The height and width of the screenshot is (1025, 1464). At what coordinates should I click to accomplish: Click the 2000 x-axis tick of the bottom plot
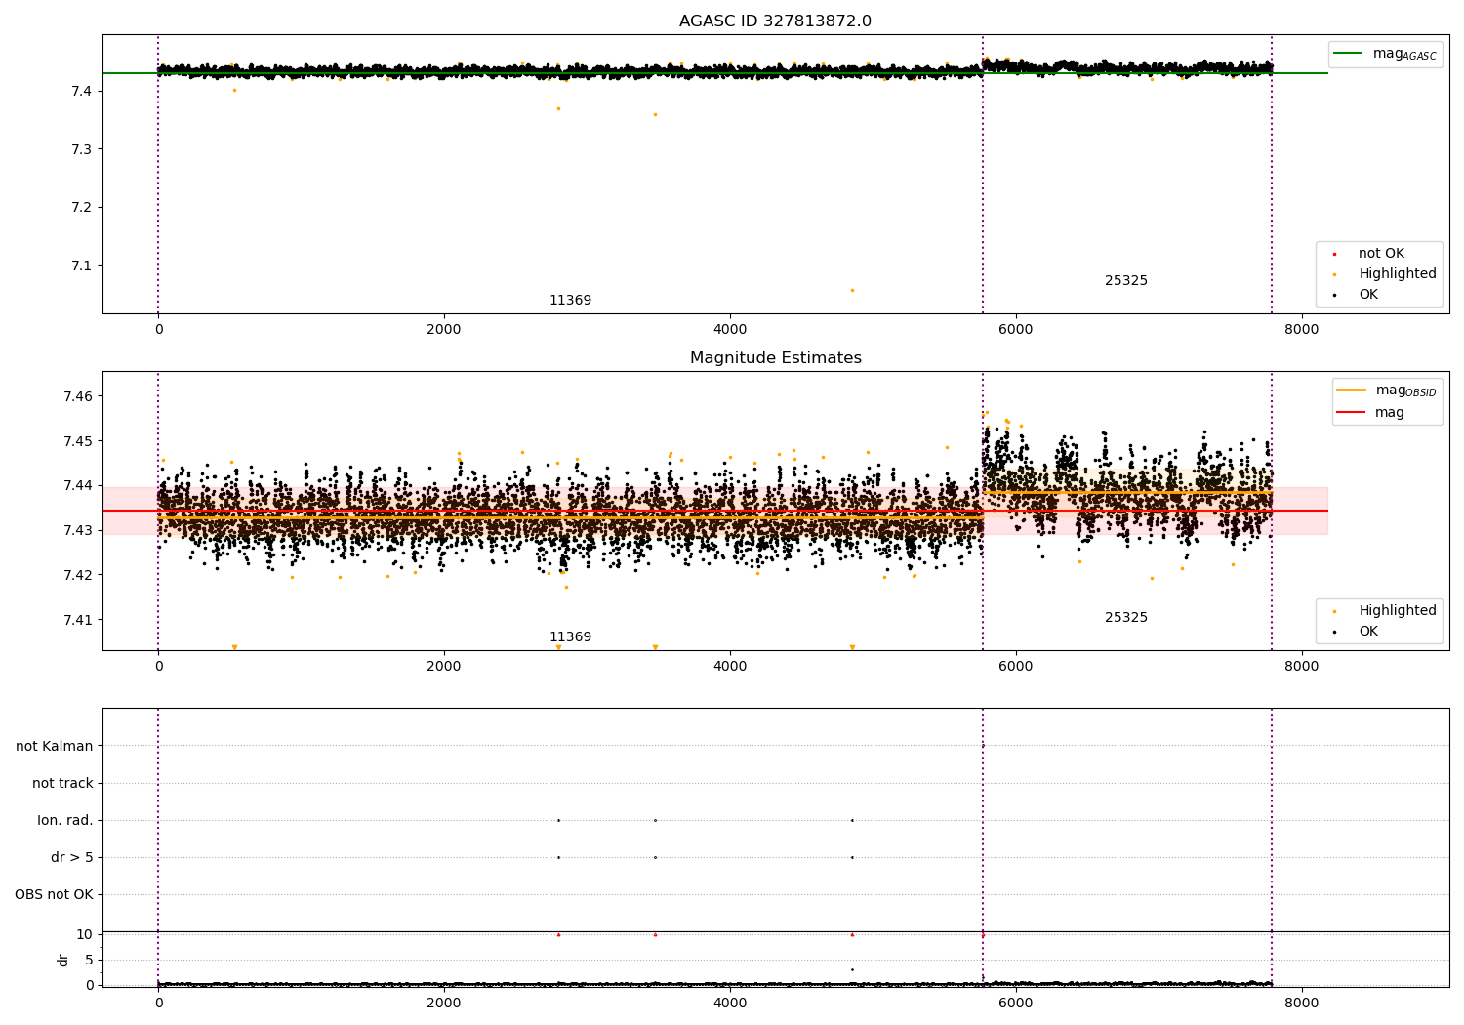click(444, 1004)
